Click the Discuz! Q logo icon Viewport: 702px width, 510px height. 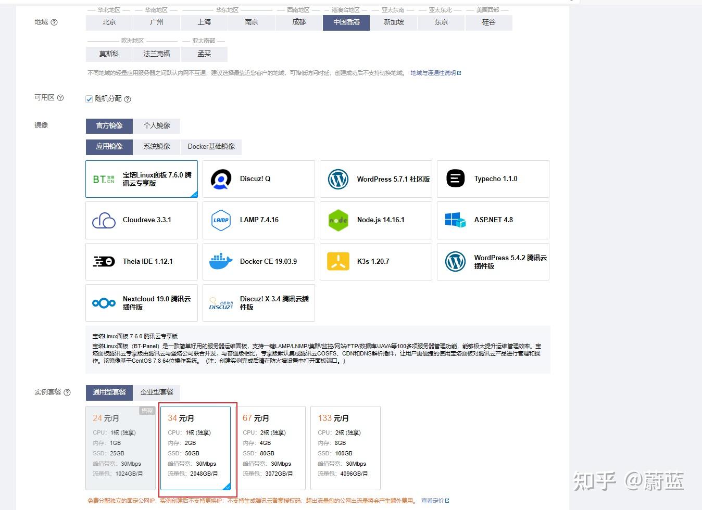point(221,179)
